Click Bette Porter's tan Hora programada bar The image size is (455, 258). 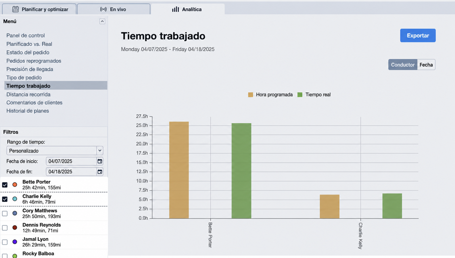tap(179, 170)
